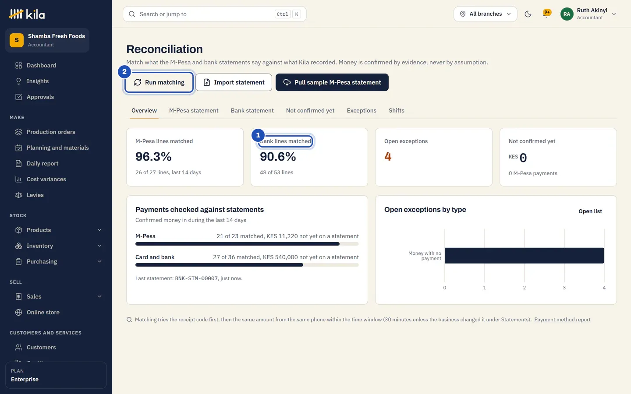Open the Not confirmed yet tab
The height and width of the screenshot is (394, 631).
[310, 110]
